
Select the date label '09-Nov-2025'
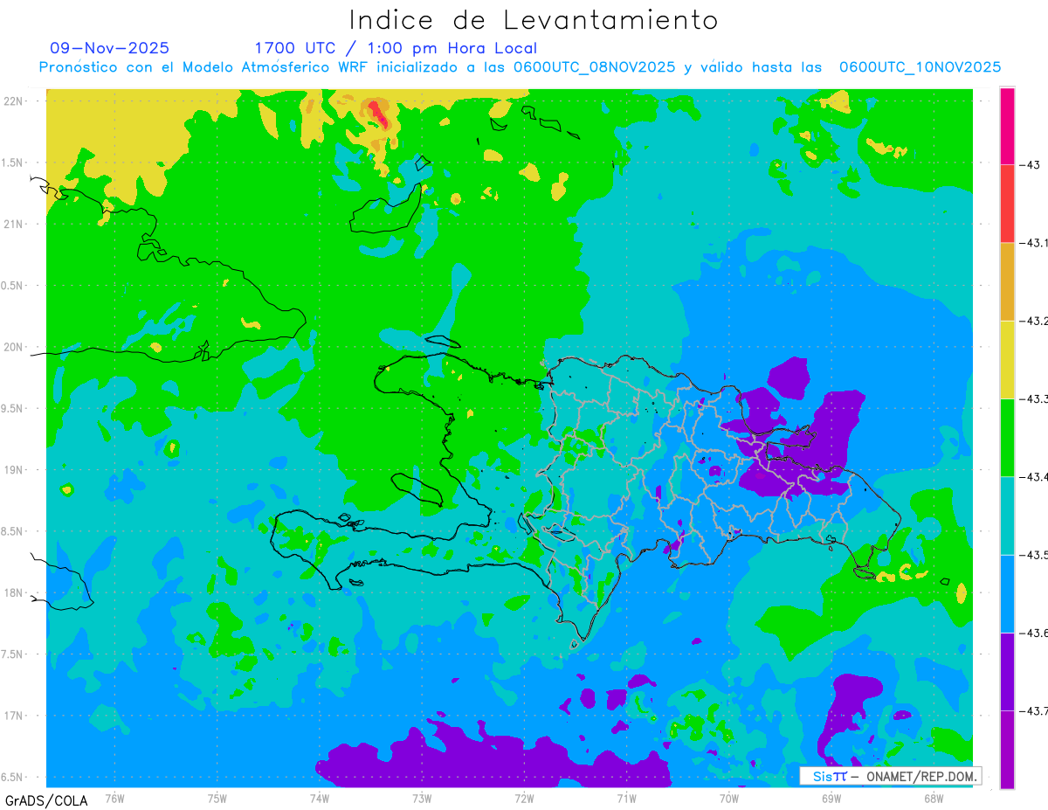pos(110,48)
